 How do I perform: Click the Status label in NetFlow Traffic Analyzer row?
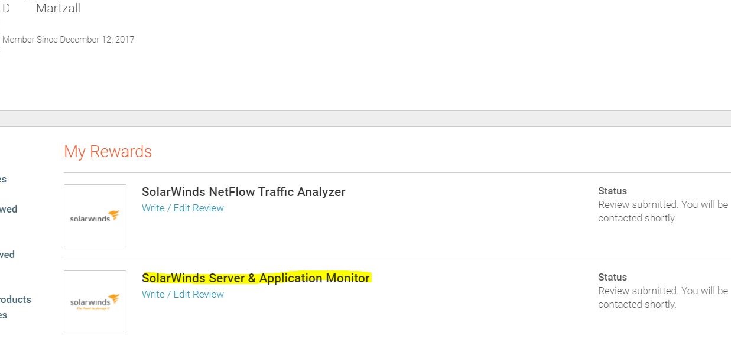[612, 191]
